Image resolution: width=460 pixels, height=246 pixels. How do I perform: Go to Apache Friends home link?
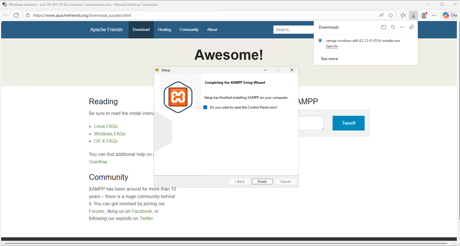106,30
